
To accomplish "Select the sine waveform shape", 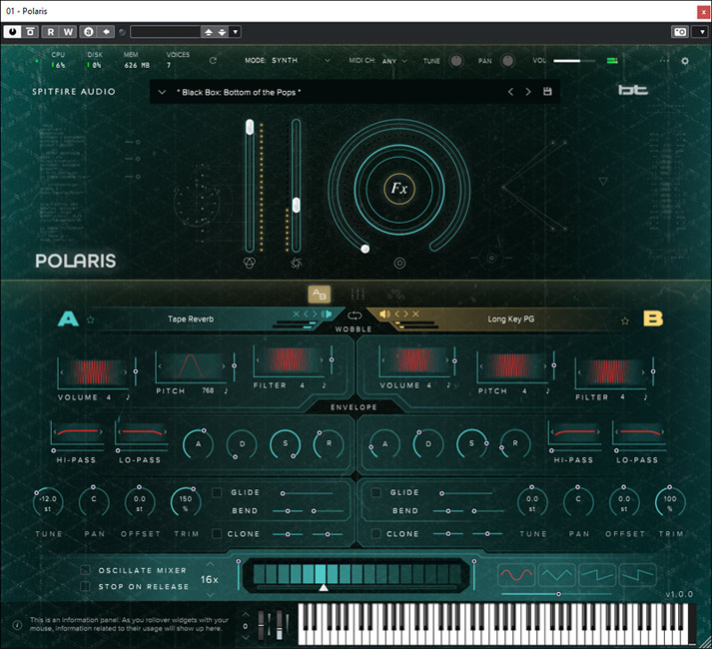I will [x=516, y=575].
